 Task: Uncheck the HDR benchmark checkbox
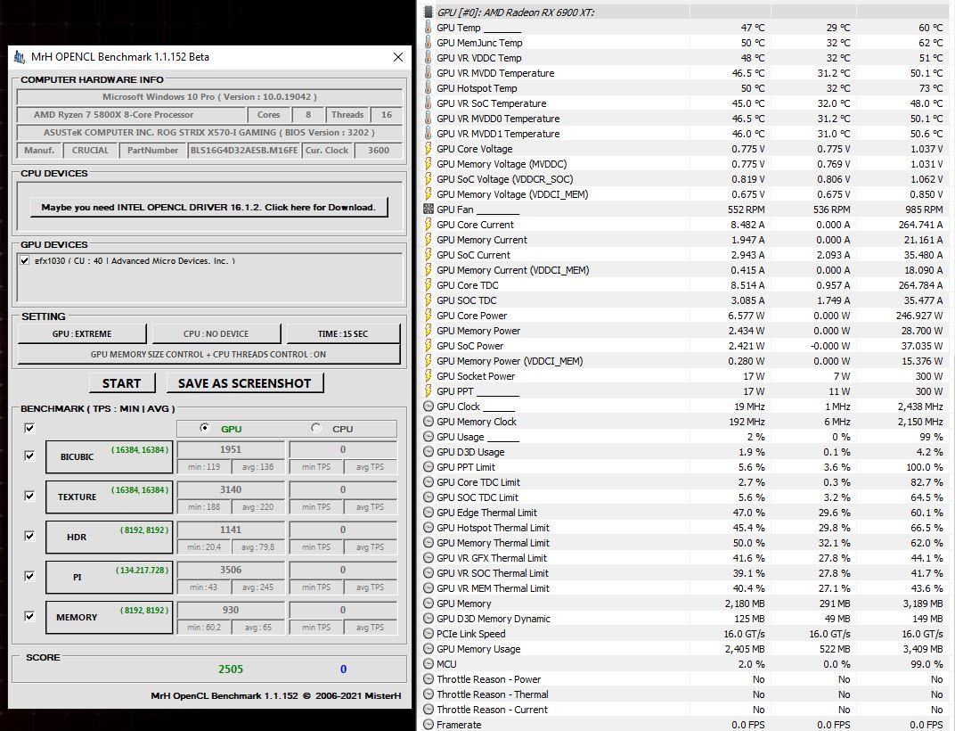[x=29, y=536]
